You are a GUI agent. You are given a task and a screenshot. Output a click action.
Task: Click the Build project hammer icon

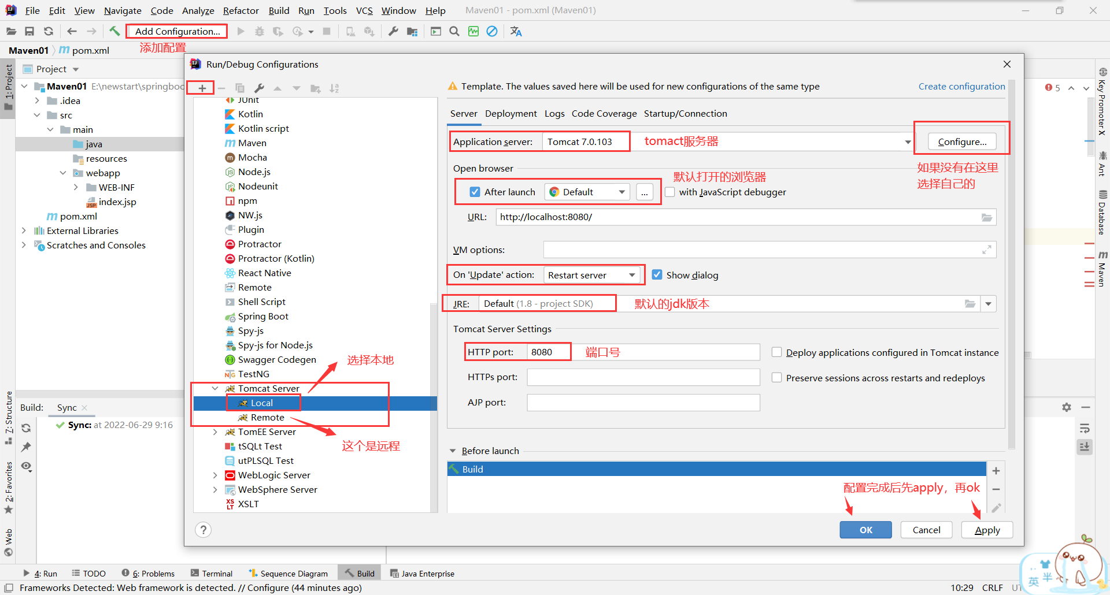114,31
